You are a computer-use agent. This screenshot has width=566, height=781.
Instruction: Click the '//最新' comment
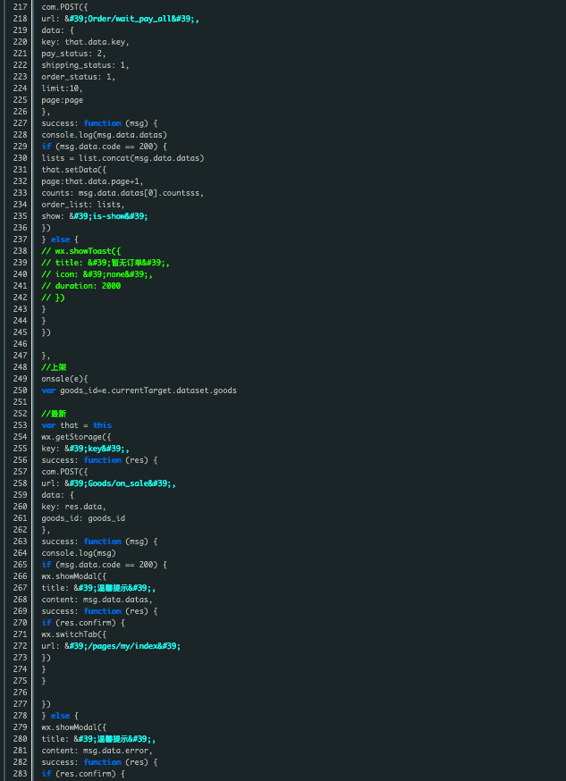(54, 414)
